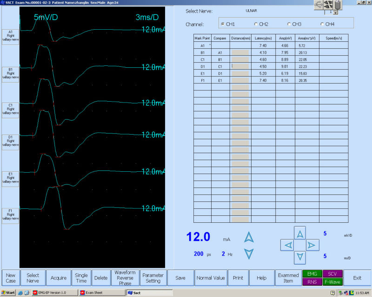
Task: Click the electrode connectors icon
Action: click(328, 5)
